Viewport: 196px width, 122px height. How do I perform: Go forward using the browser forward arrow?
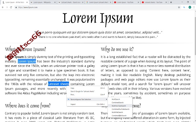tap(7, 7)
